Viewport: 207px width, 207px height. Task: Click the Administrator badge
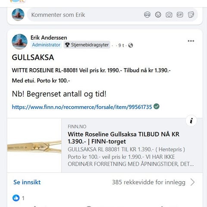pos(46,45)
